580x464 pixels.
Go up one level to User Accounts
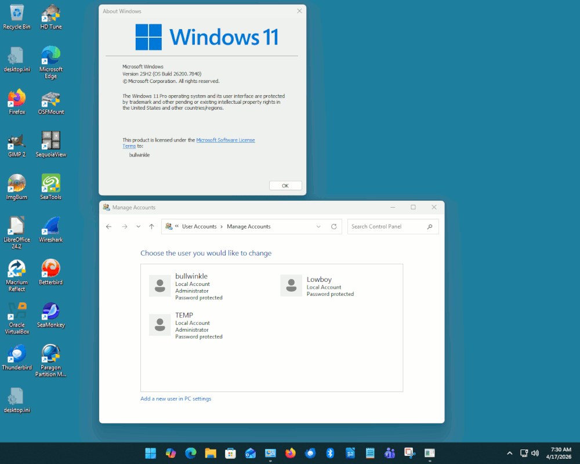(x=151, y=226)
